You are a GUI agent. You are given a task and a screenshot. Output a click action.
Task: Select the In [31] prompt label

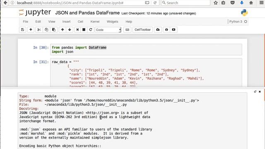click(41, 62)
